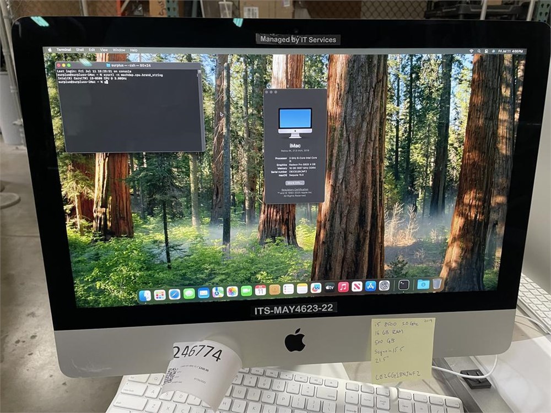This screenshot has height=413, width=551.
Task: Close the Terminal window
Action: coord(59,65)
